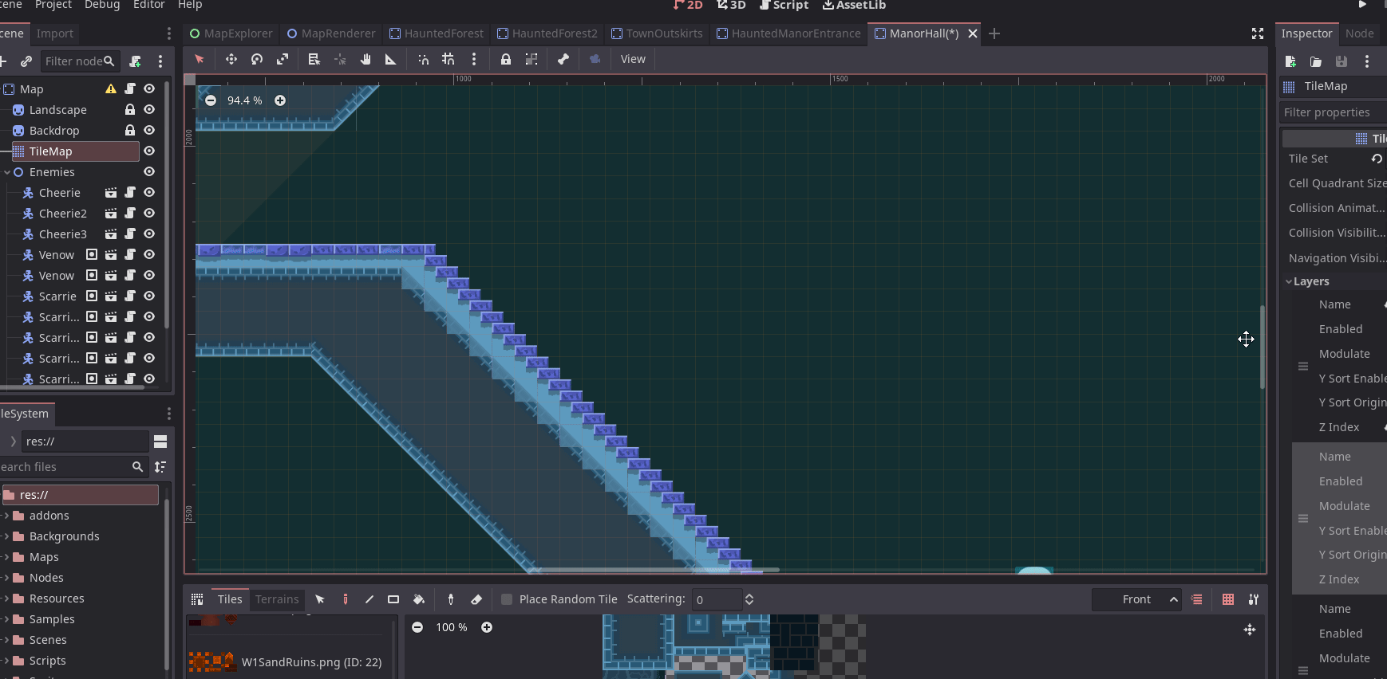
Task: Select the tile Picker tool
Action: (451, 599)
